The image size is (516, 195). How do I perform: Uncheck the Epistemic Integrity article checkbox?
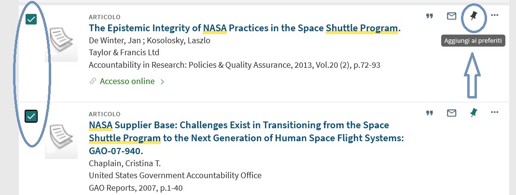[x=31, y=19]
